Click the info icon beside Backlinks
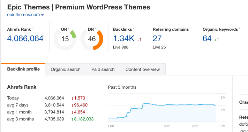This screenshot has width=248, height=132. click(x=134, y=28)
